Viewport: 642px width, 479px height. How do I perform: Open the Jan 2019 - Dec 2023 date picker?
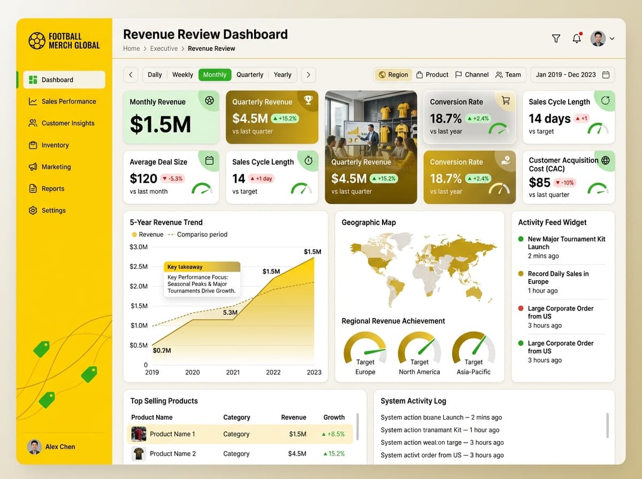(572, 75)
